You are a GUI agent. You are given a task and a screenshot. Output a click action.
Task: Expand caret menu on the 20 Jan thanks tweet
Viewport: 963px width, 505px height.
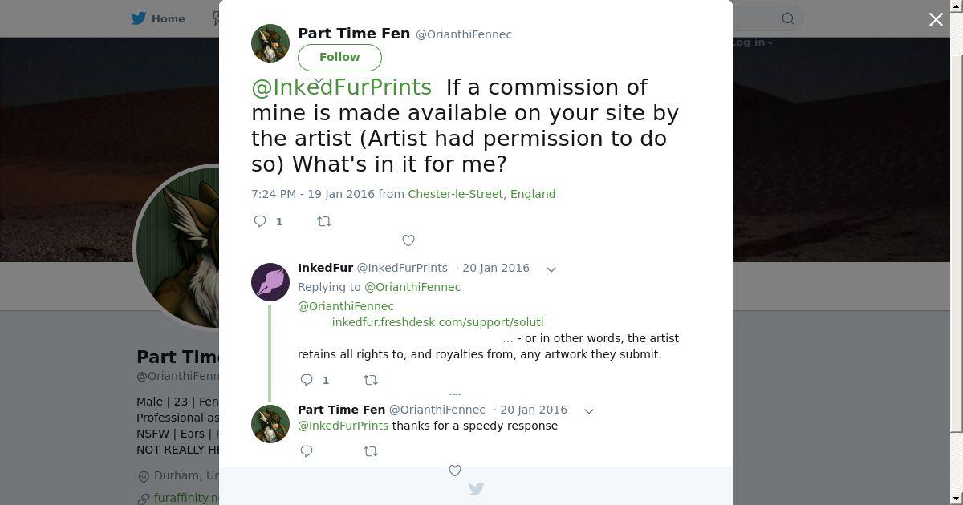[589, 411]
